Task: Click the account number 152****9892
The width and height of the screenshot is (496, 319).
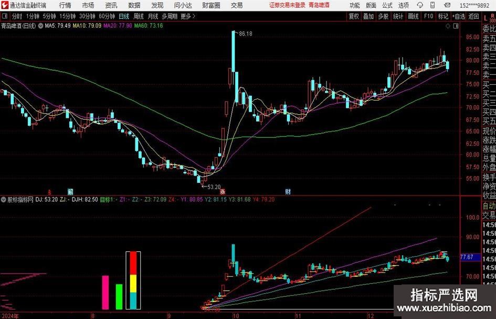Action: (x=474, y=5)
